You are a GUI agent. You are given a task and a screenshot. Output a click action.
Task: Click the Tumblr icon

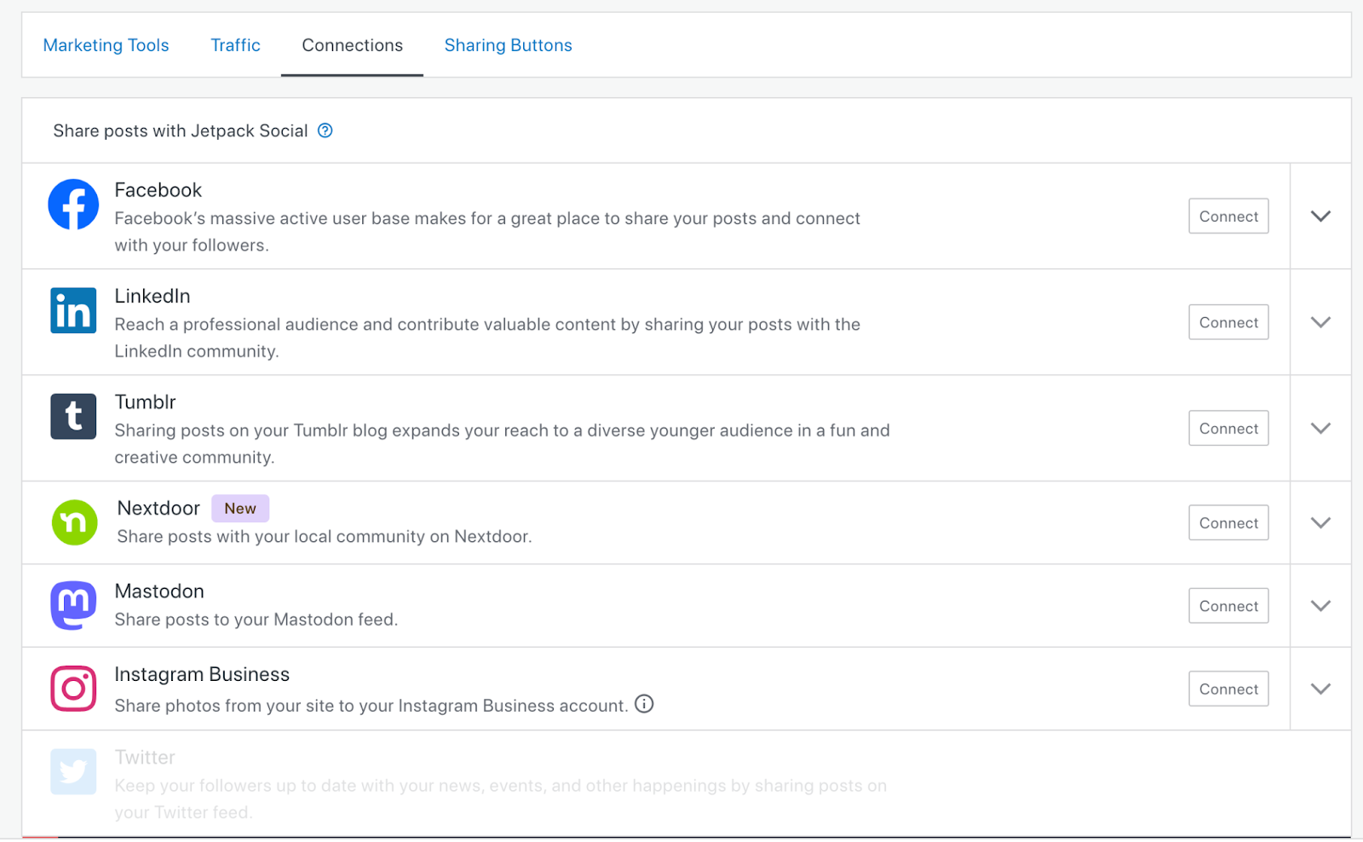(73, 416)
